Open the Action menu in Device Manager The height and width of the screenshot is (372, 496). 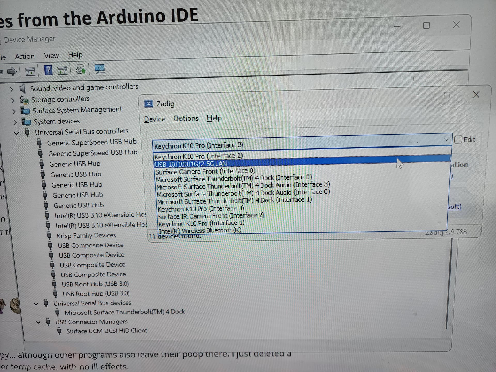(x=25, y=56)
